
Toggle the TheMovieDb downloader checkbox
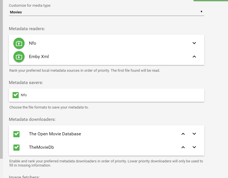tap(16, 147)
